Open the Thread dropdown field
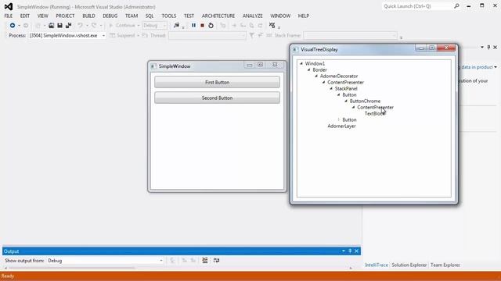Viewport: 501px width, 281px height. pyautogui.click(x=207, y=36)
